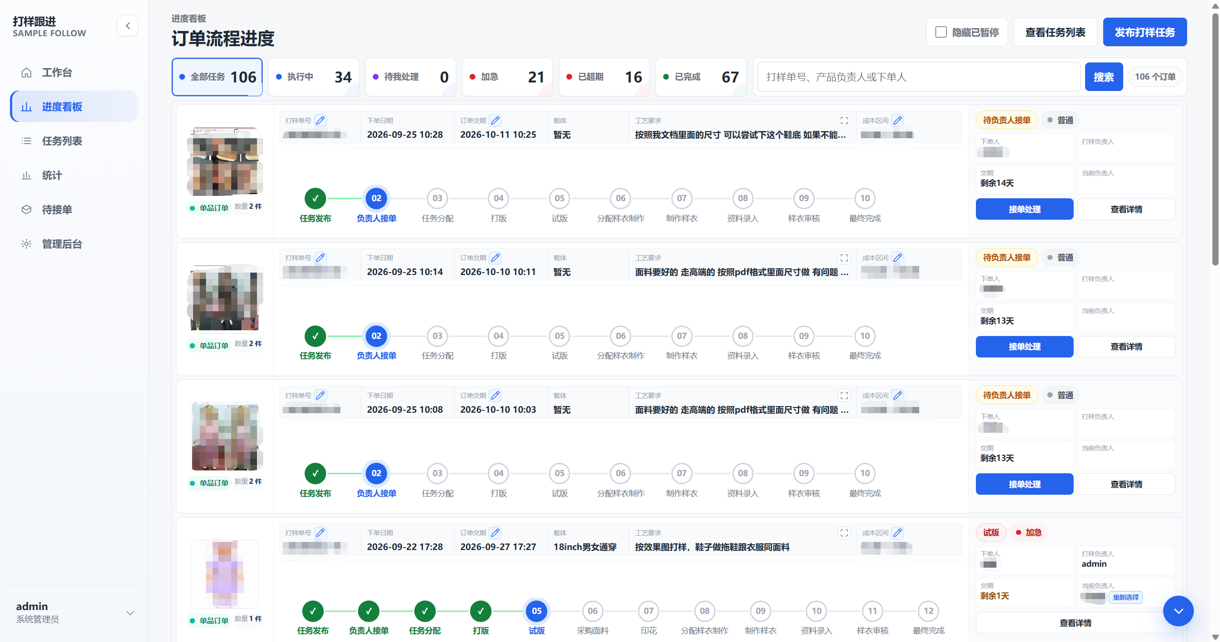
Task: Click step 02 负责人接单 on the first order
Action: point(377,198)
